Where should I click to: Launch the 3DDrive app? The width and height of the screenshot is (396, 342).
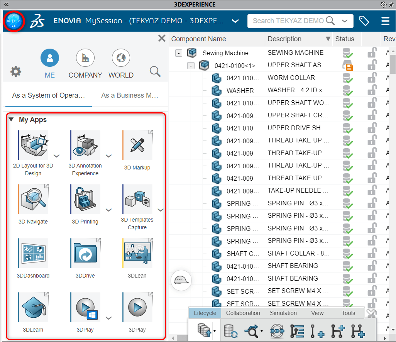tap(85, 253)
